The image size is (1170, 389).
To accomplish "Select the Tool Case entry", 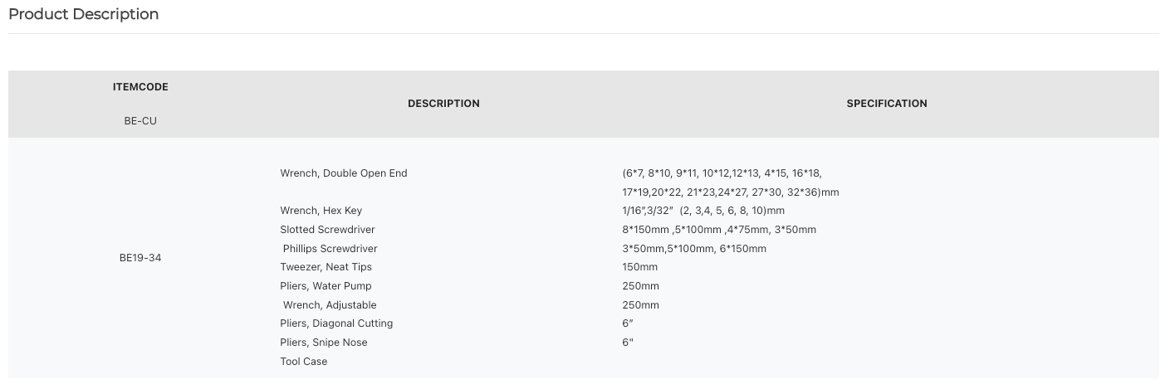I will pyautogui.click(x=304, y=362).
